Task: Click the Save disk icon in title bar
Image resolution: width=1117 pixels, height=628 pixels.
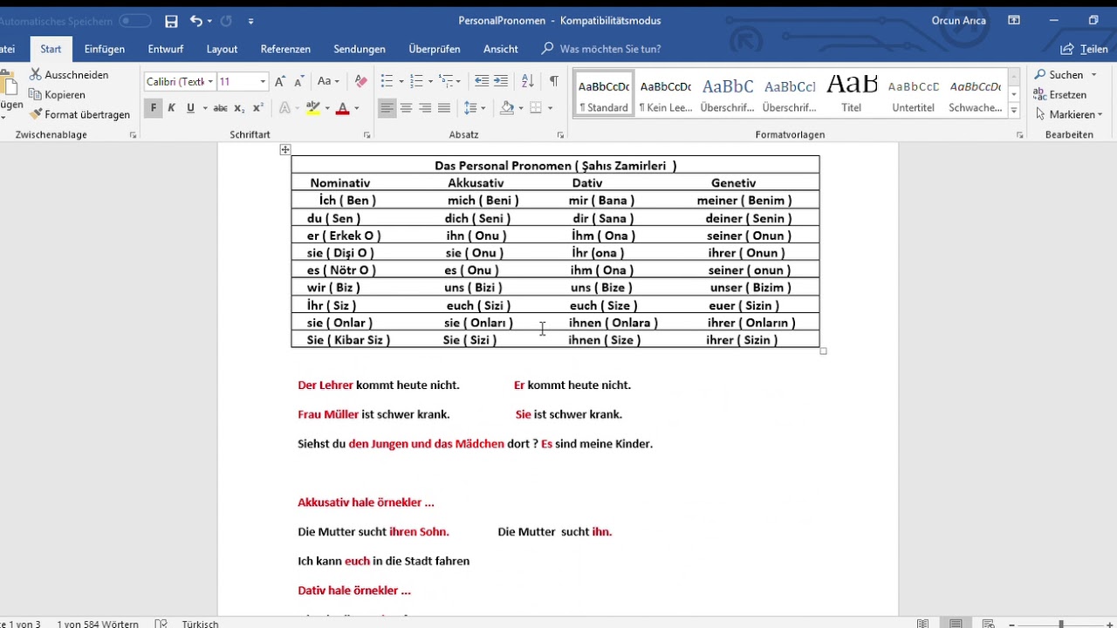Action: (x=171, y=21)
